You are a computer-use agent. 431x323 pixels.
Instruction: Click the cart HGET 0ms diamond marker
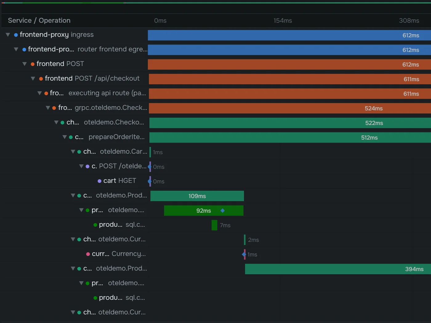150,181
